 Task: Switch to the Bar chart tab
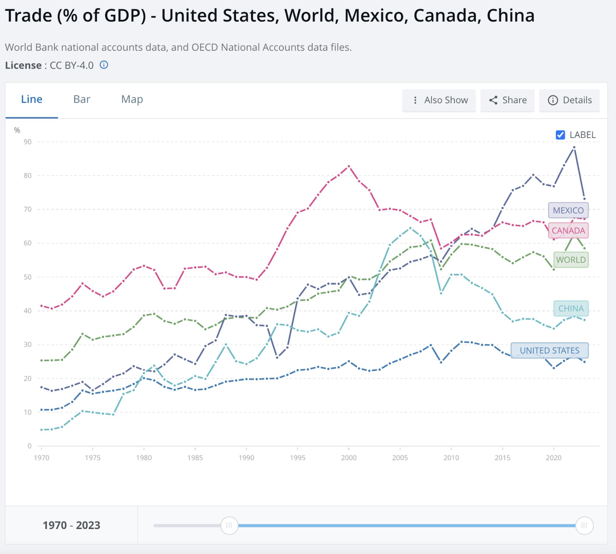pyautogui.click(x=82, y=99)
